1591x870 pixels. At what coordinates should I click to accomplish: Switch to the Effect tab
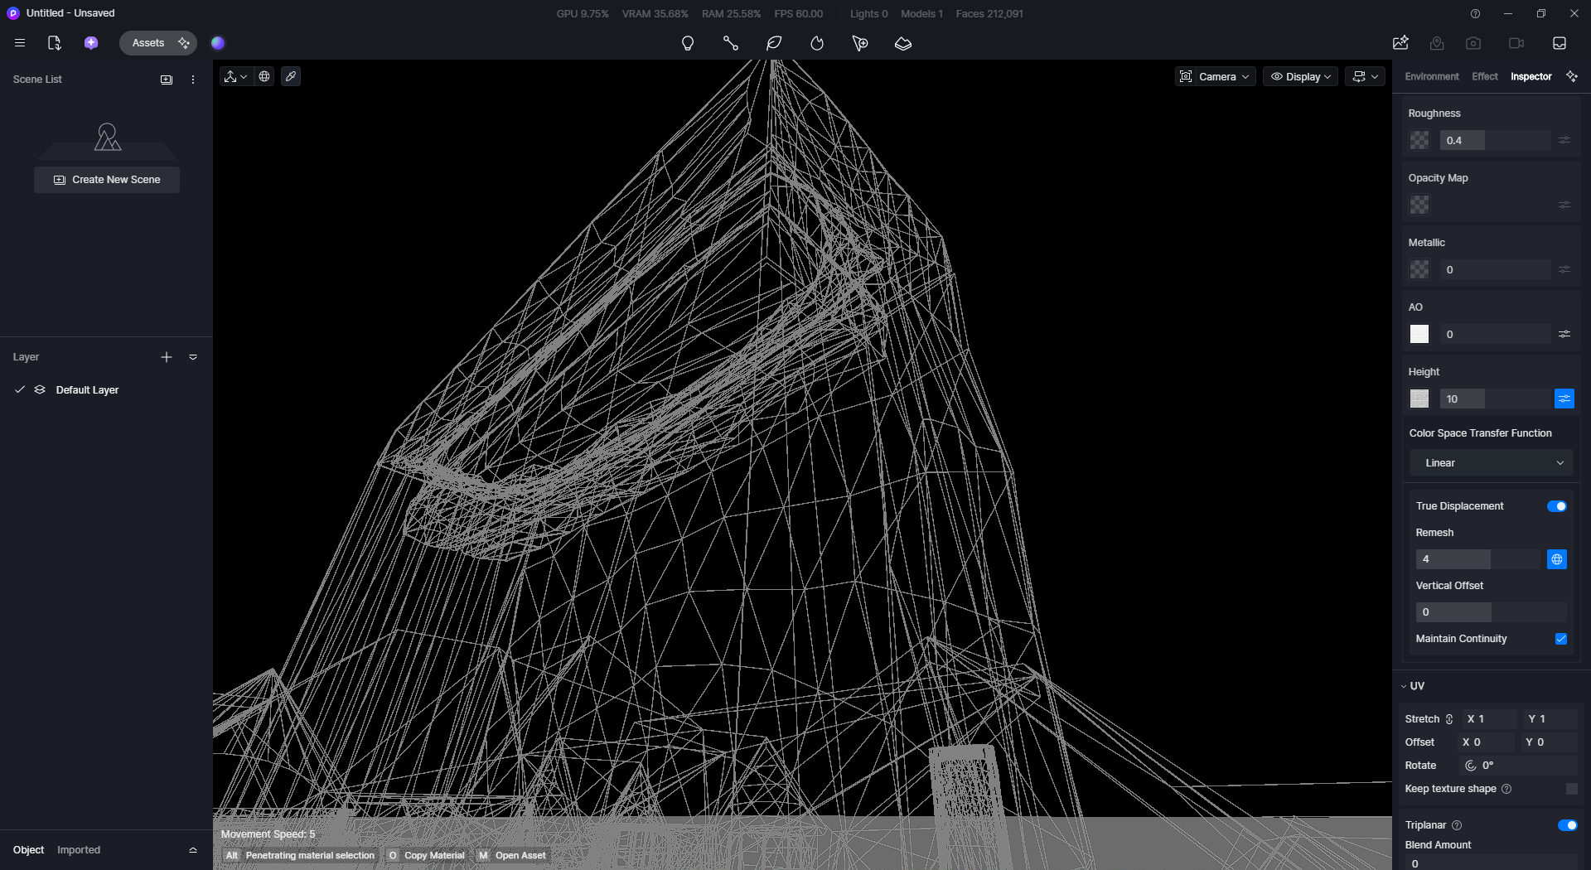[1484, 76]
